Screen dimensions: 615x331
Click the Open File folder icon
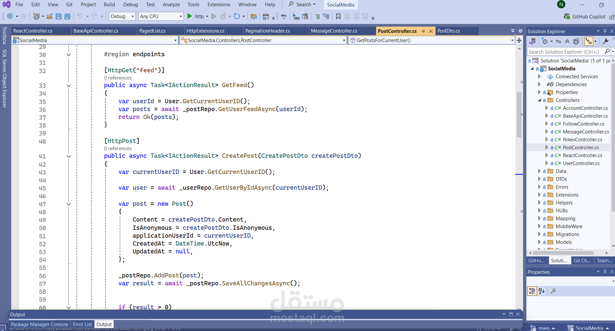(50, 16)
